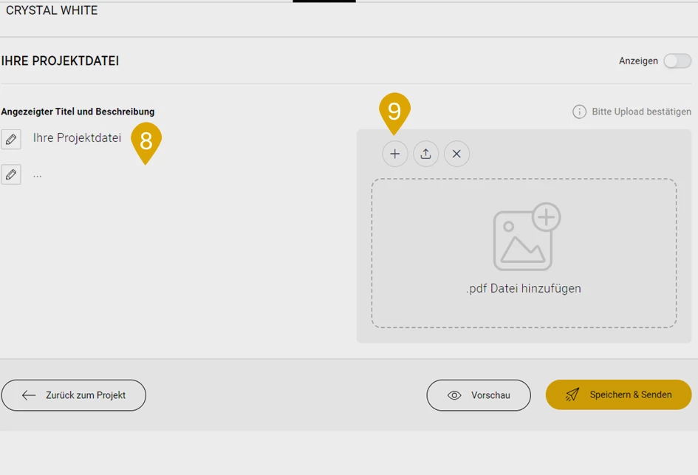The image size is (698, 475).
Task: Click the X icon to remove file
Action: [x=456, y=154]
